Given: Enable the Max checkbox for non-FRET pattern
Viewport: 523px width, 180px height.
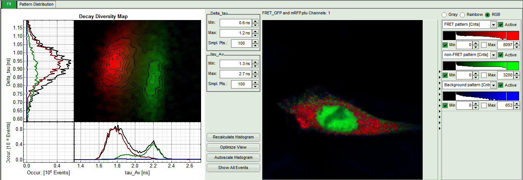Looking at the screenshot, I should point(484,75).
